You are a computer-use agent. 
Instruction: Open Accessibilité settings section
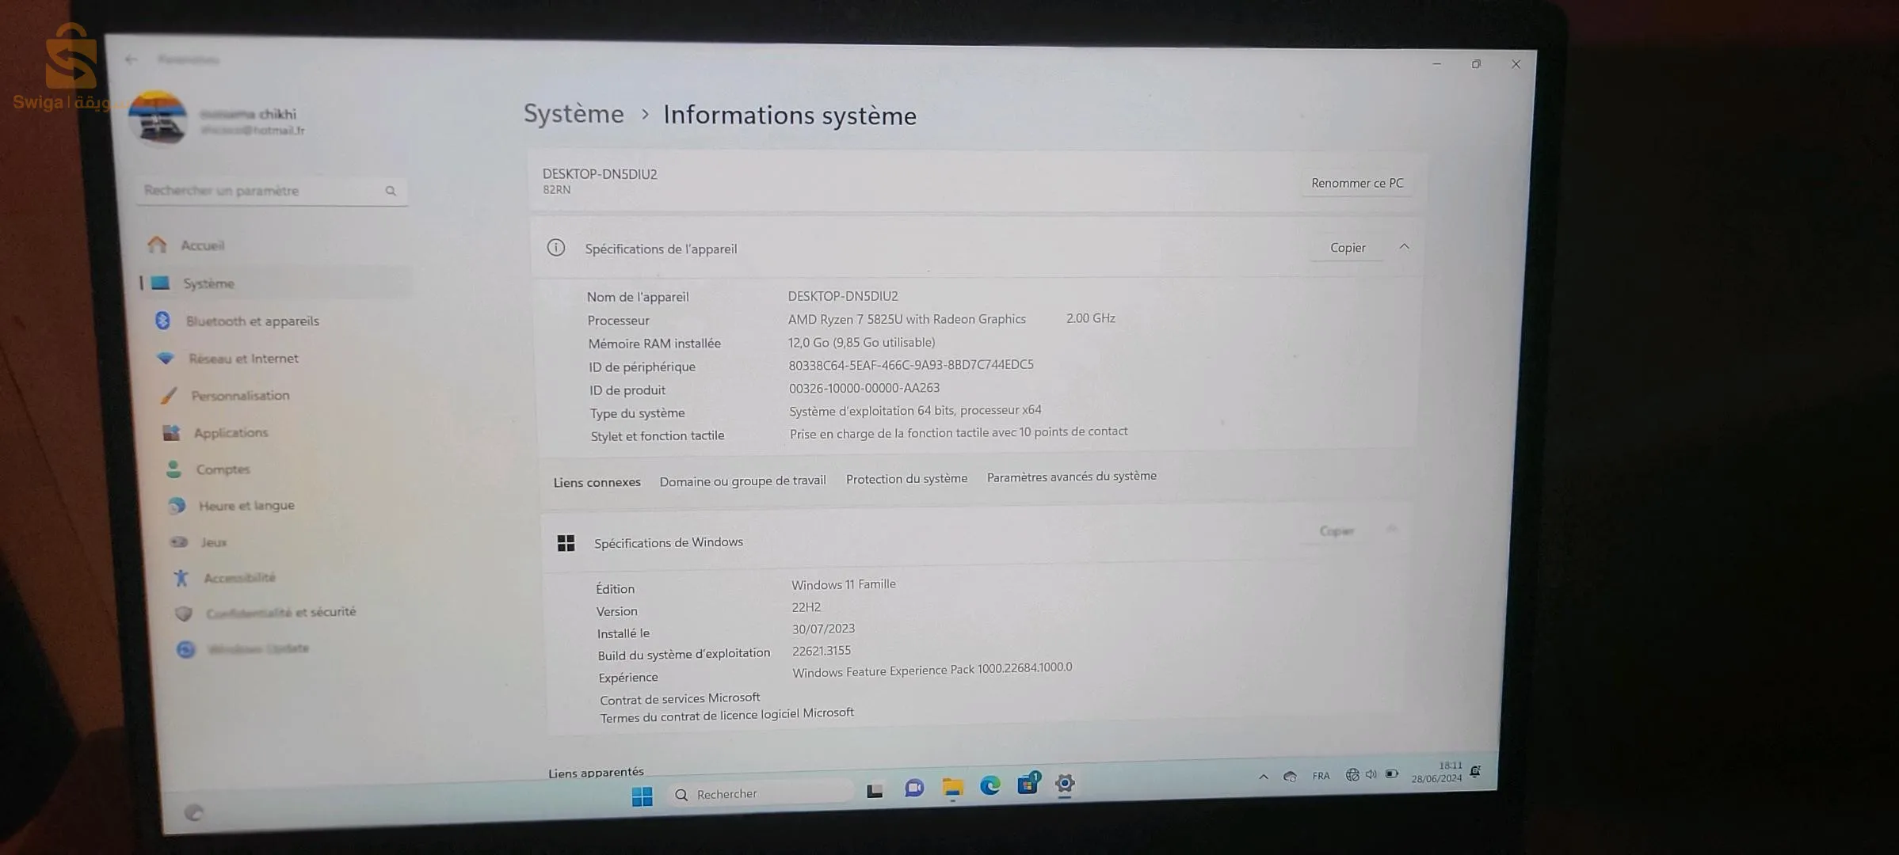point(238,578)
